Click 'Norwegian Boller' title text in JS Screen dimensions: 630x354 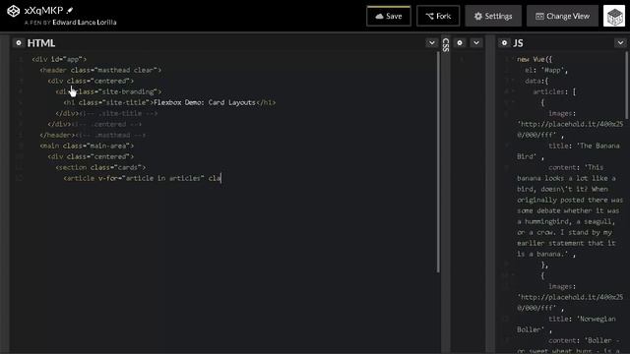566,324
